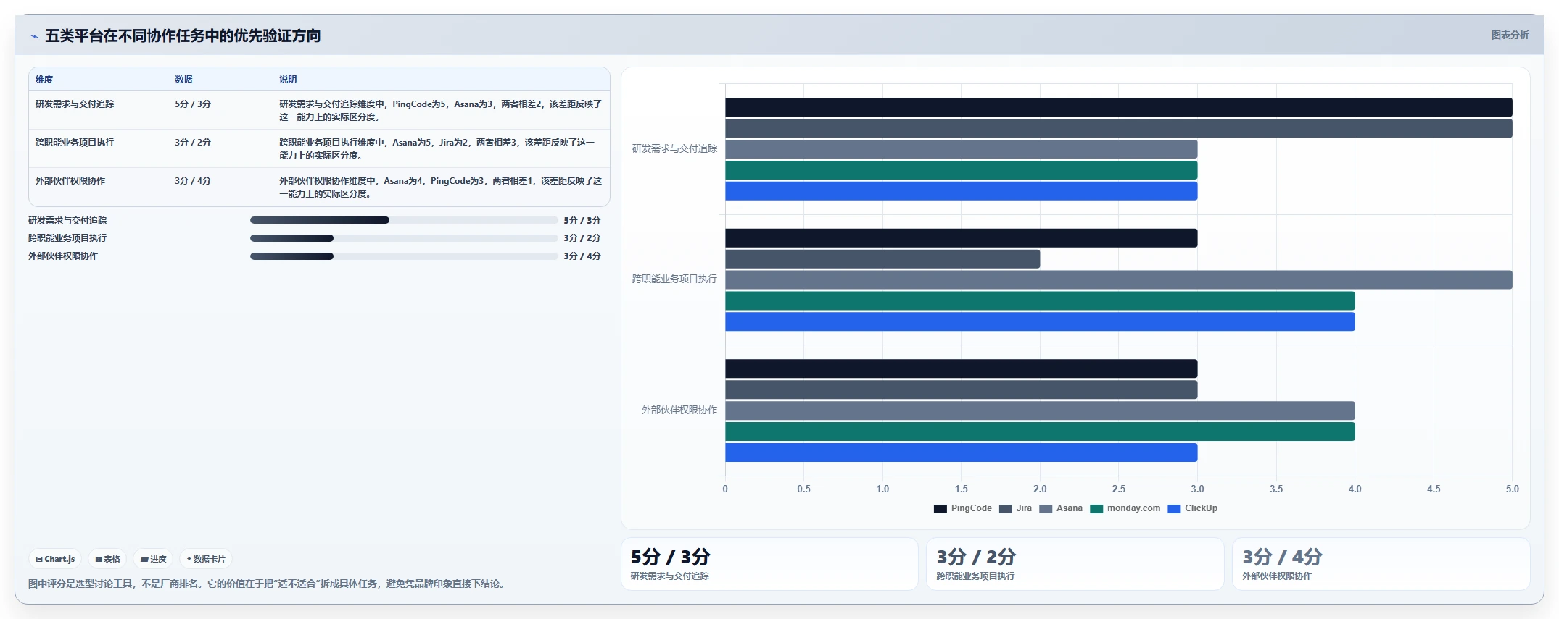Click the x-axis tick label 5.0
Viewport: 1559px width, 619px height.
pyautogui.click(x=1512, y=489)
